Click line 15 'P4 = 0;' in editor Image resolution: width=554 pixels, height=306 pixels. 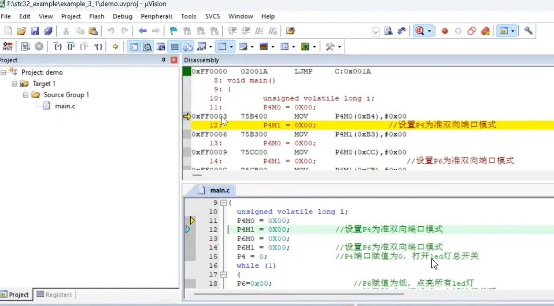click(252, 256)
